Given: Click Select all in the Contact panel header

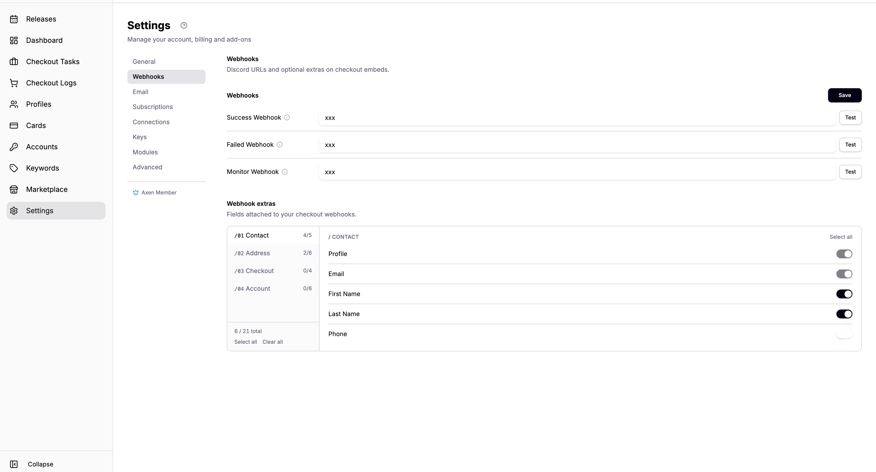Looking at the screenshot, I should click(x=841, y=237).
